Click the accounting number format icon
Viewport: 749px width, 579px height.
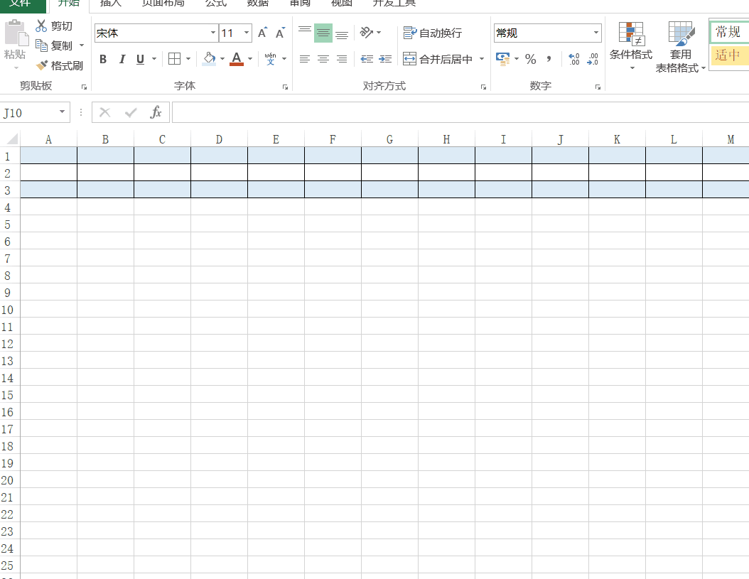(x=502, y=59)
